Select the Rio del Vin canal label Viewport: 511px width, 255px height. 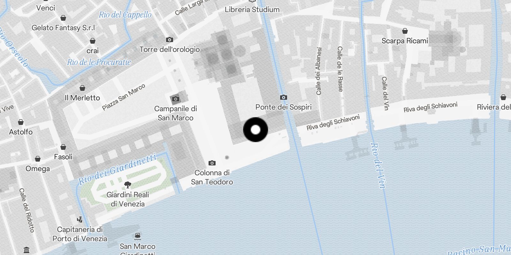click(x=378, y=165)
